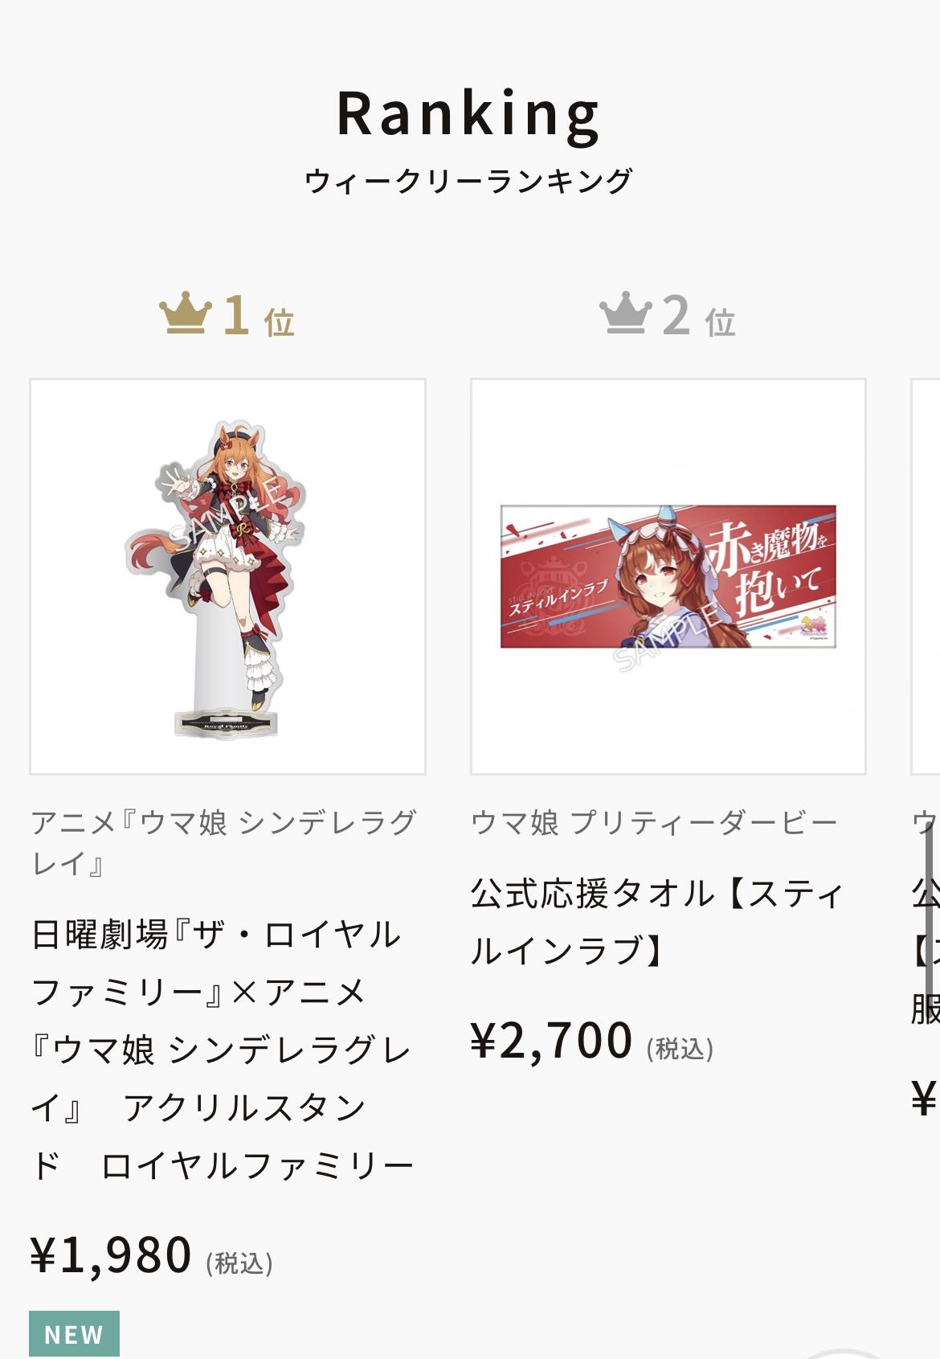Open 日曜劇場『ザ・ロイヤルファミリー』 acrylic stand title link

(223, 1050)
